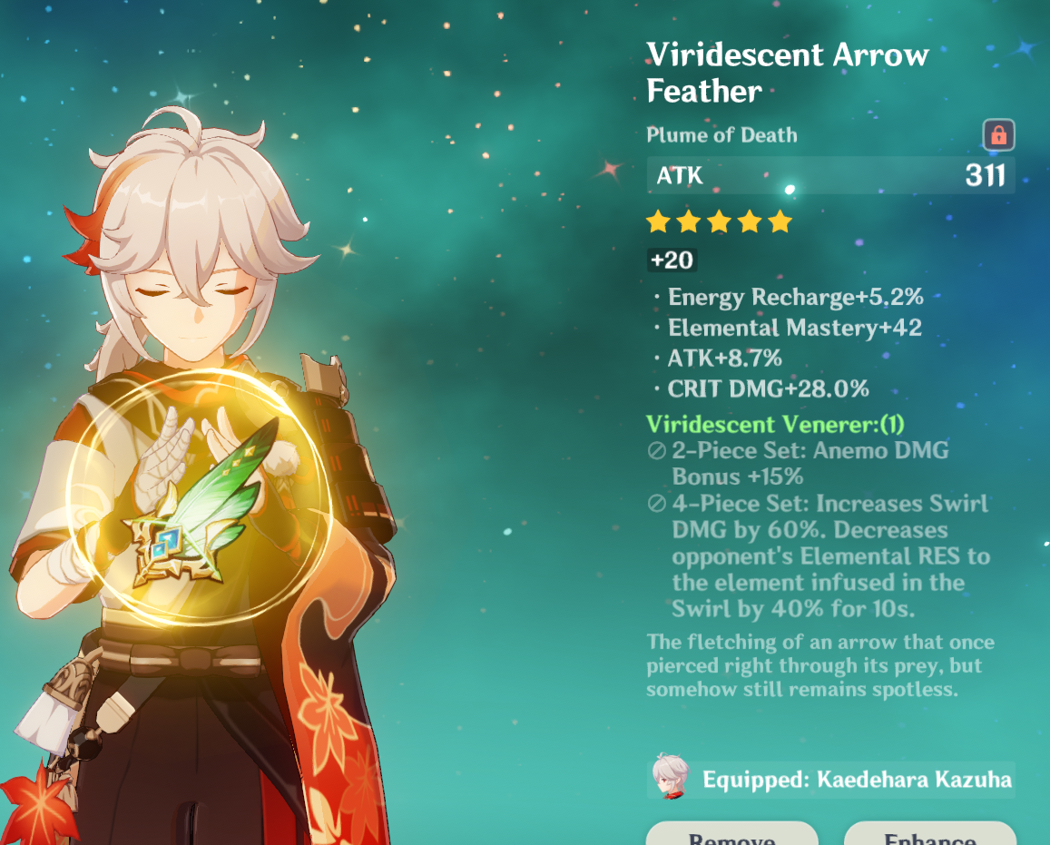Click the +20 level badge
Viewport: 1050px width, 845px height.
[x=672, y=260]
